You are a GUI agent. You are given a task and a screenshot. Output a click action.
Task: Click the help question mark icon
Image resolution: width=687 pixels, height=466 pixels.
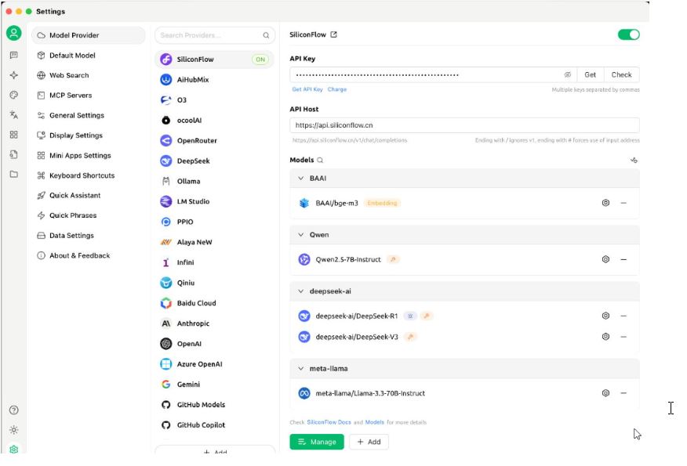point(14,410)
